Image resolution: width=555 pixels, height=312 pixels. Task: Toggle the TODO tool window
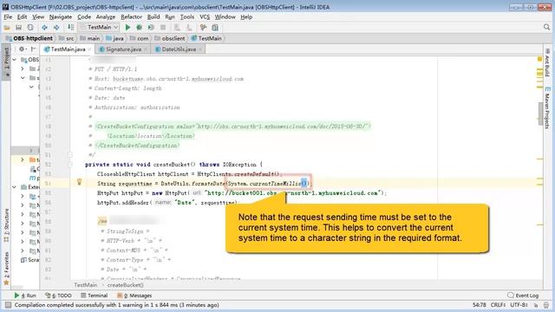click(59, 296)
